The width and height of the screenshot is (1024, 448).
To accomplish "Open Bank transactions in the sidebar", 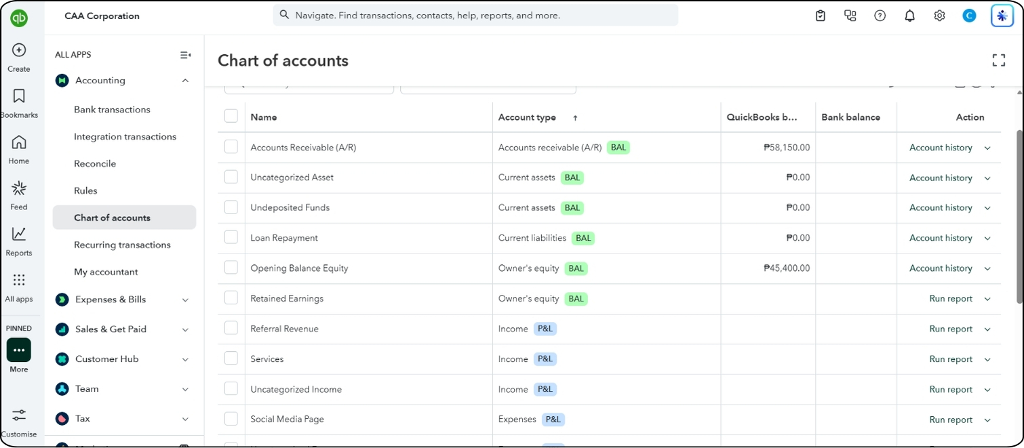I will (x=112, y=109).
